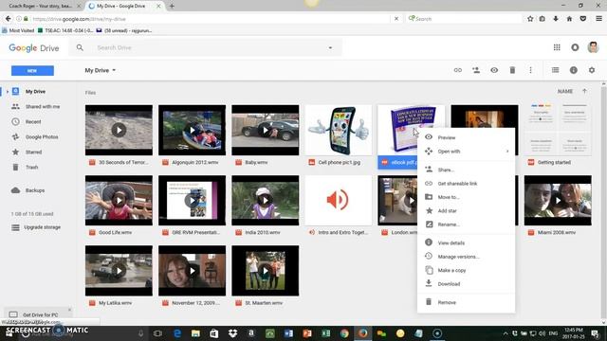
Task: Open a new Firefox tab
Action: click(172, 6)
